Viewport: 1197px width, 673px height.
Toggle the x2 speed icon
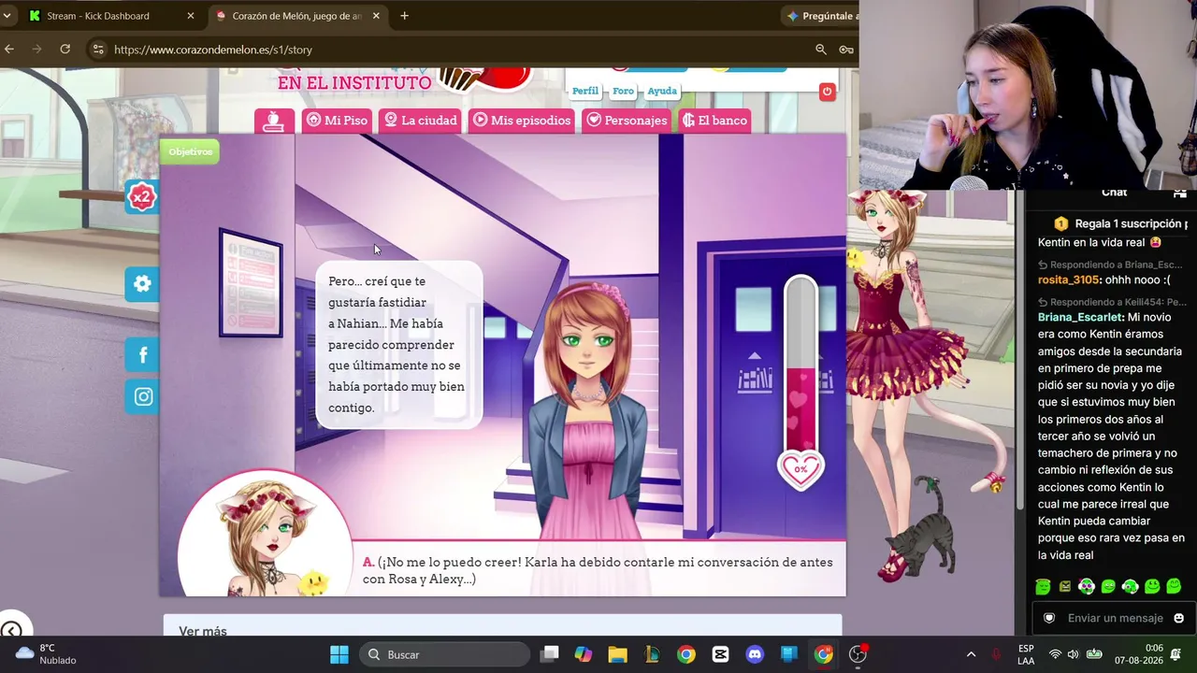coord(141,197)
